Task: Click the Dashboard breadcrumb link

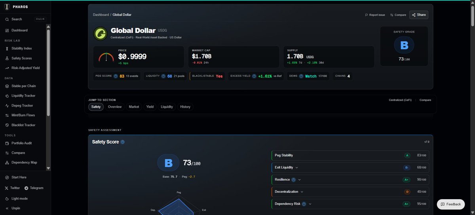Action: coord(101,15)
